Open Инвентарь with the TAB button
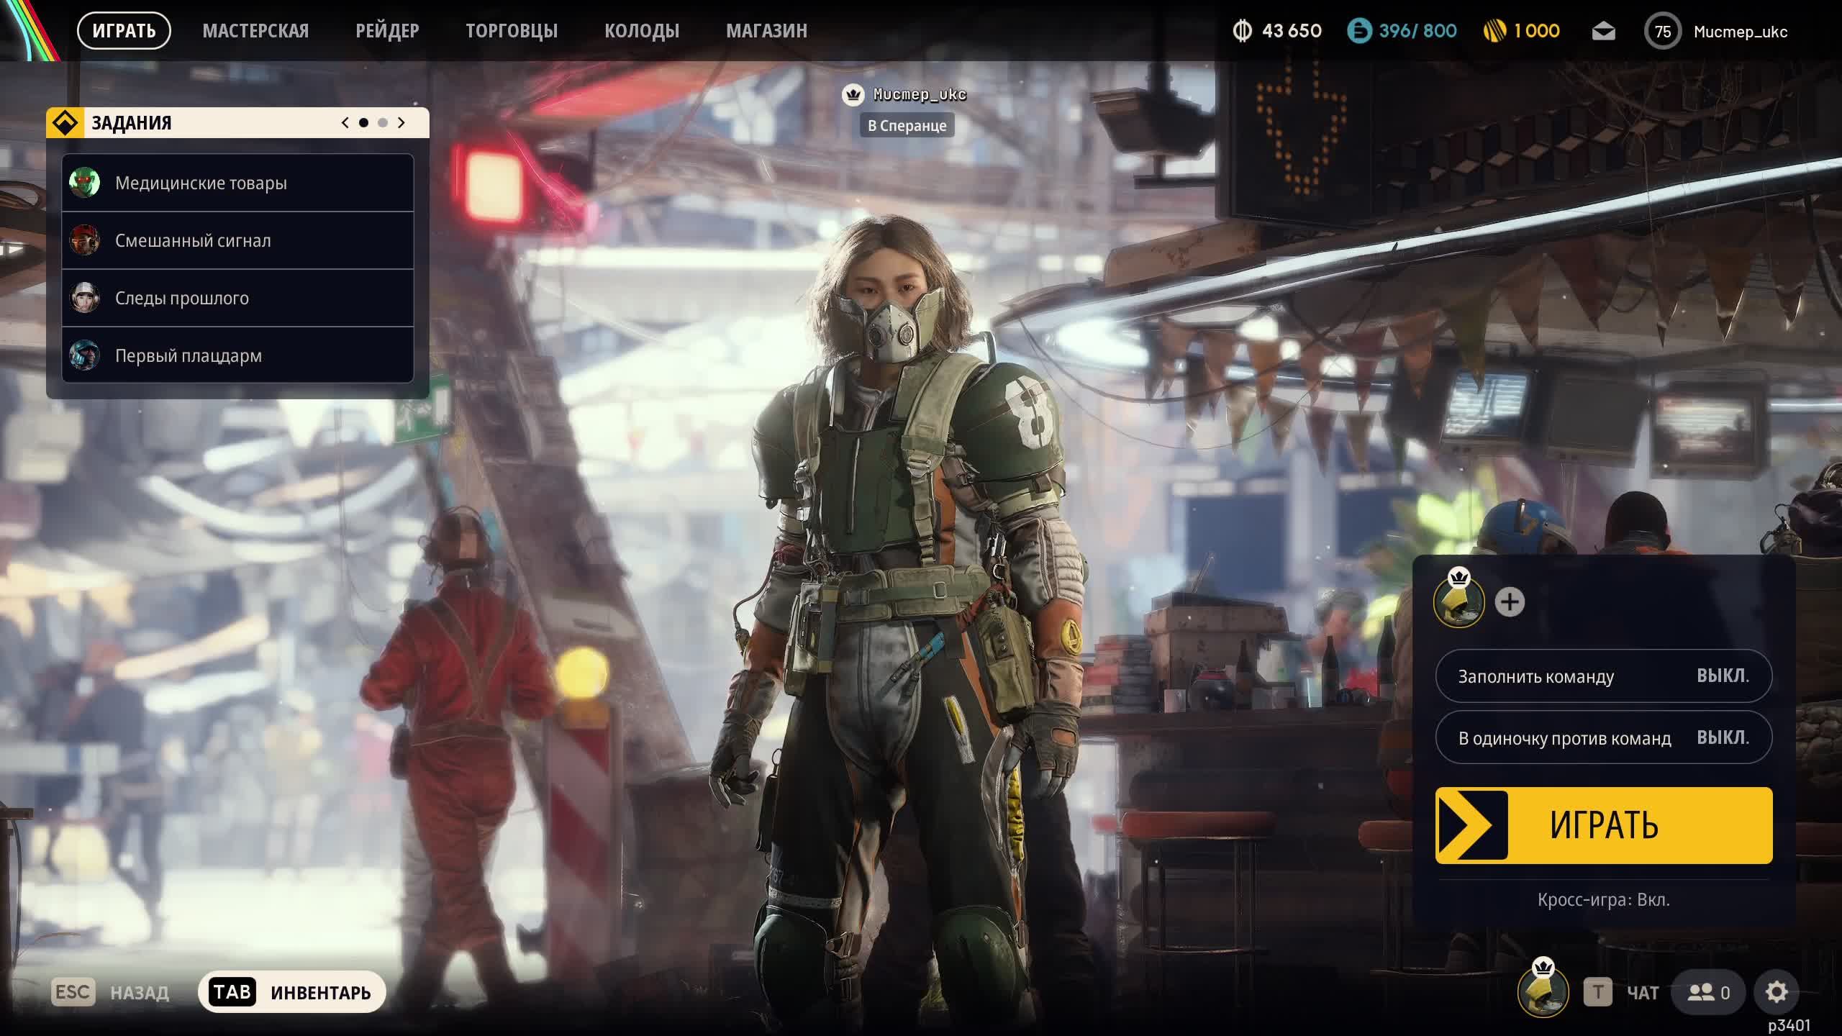This screenshot has width=1842, height=1036. [292, 993]
